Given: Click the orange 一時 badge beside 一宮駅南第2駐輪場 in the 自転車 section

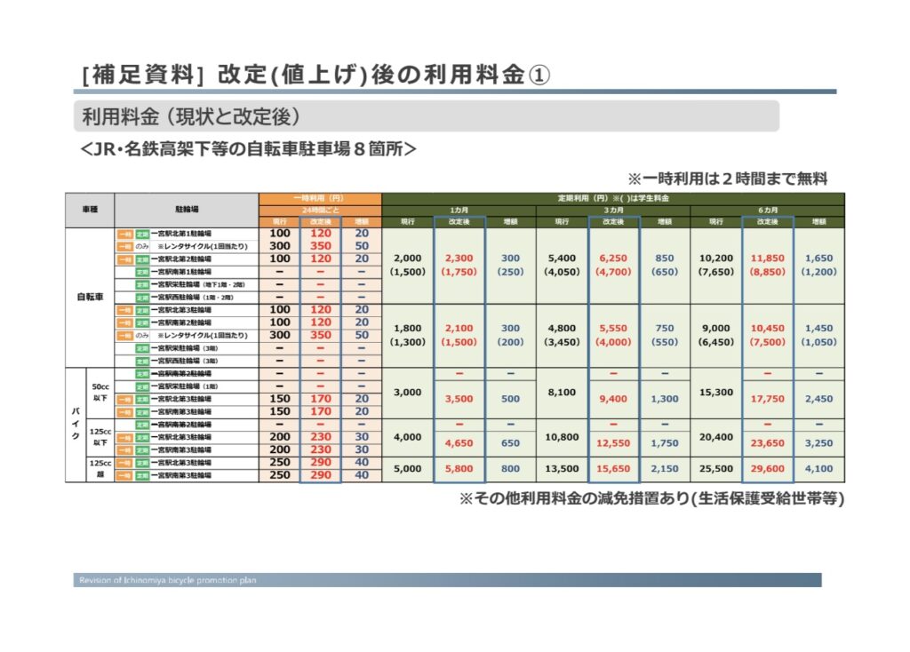Looking at the screenshot, I should tap(125, 323).
